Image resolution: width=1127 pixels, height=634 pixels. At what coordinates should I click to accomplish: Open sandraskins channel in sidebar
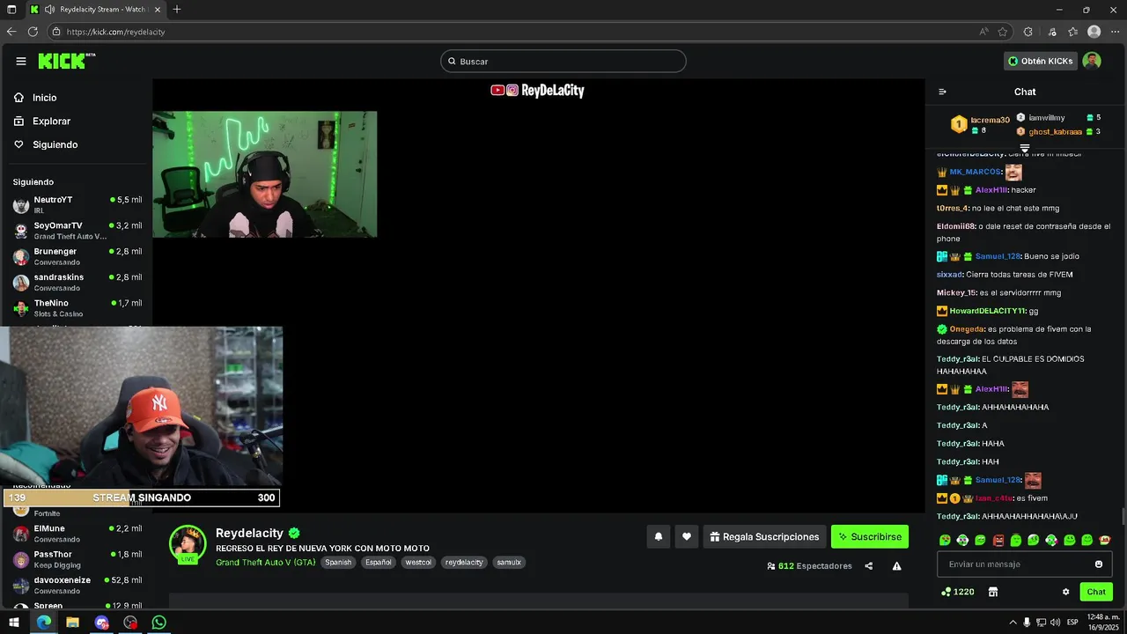(77, 282)
